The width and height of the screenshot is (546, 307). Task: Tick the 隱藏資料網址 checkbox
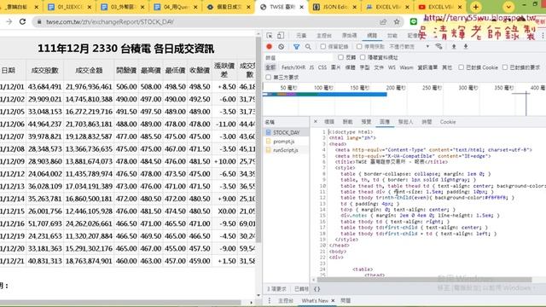point(363,57)
